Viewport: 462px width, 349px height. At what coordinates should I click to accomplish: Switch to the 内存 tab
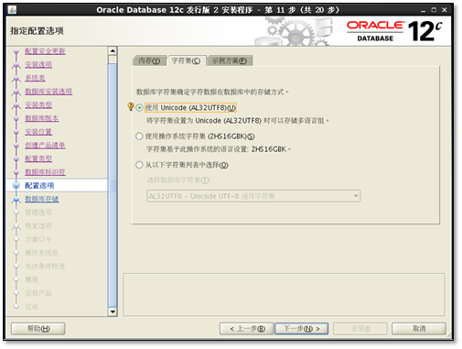[x=149, y=60]
